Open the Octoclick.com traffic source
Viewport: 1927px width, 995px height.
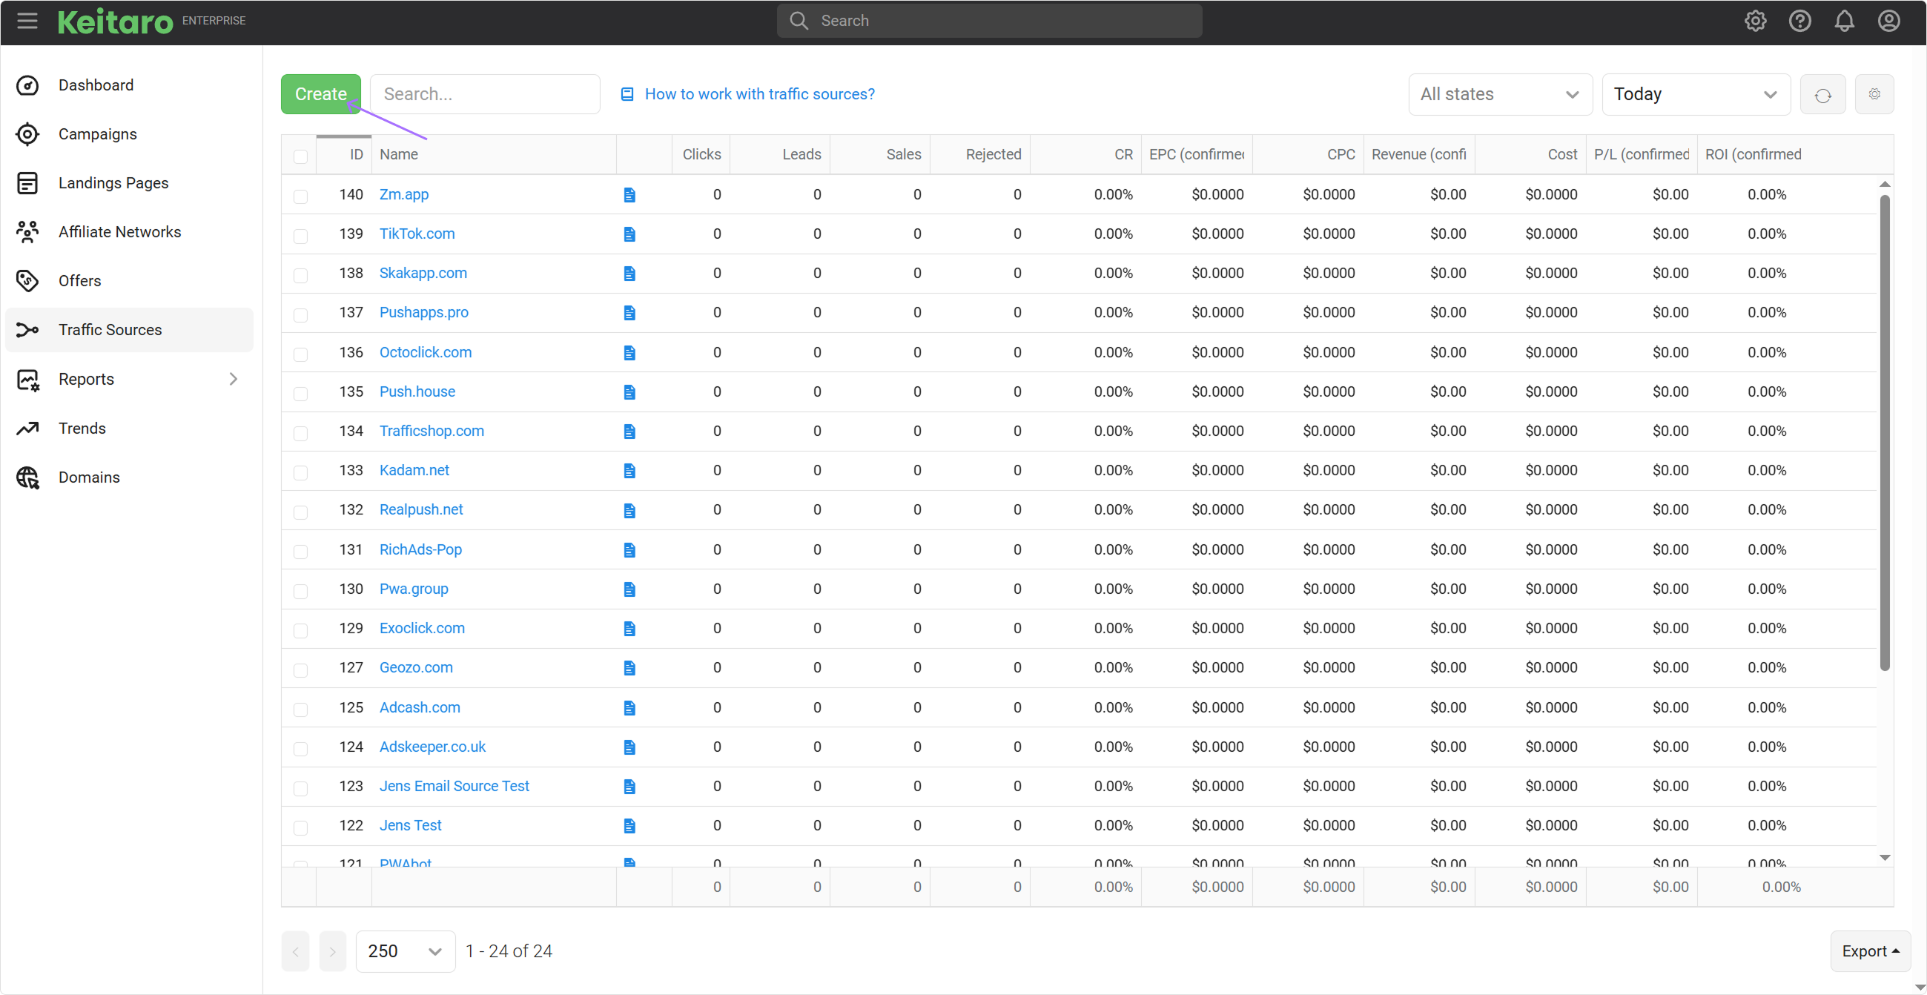click(425, 352)
